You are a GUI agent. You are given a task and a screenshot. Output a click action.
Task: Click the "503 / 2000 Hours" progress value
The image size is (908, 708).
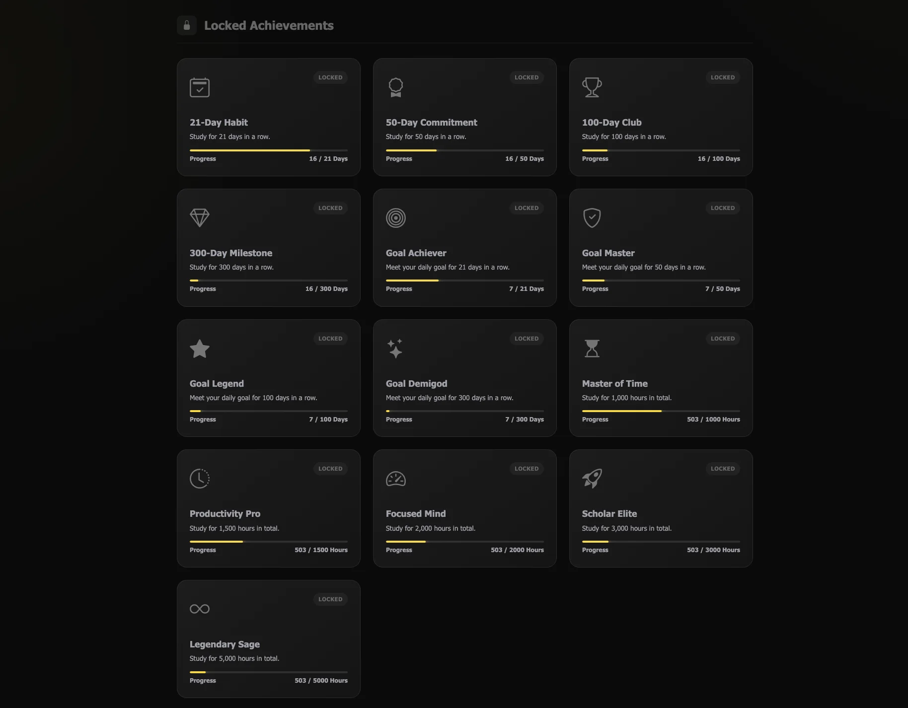coord(517,550)
